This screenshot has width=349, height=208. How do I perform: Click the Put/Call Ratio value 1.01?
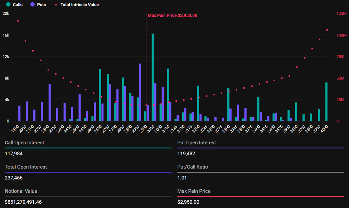pos(182,178)
